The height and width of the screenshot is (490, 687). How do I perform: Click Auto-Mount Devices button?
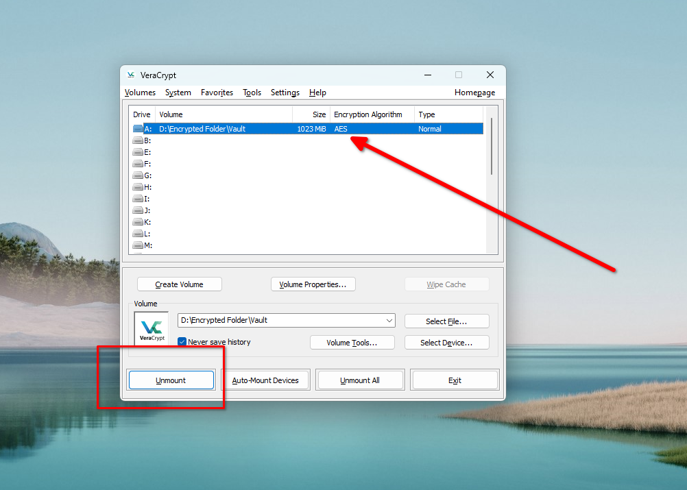point(265,380)
